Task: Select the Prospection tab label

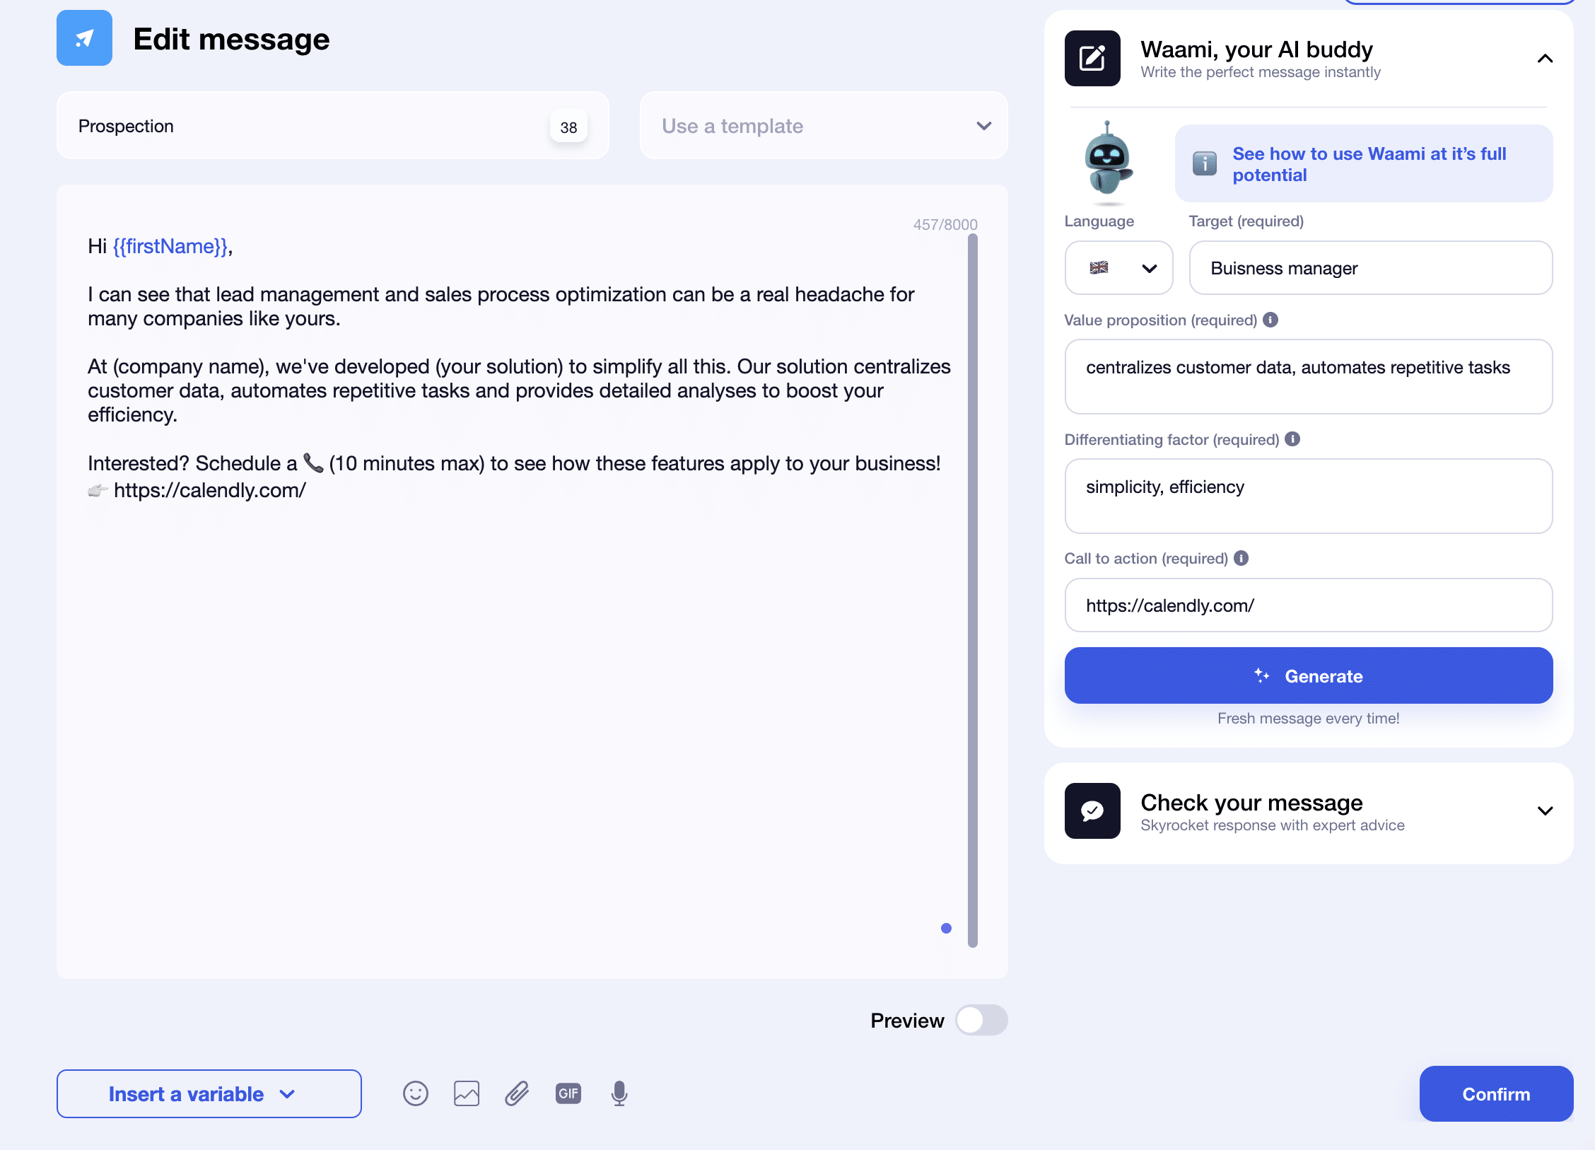Action: (125, 124)
